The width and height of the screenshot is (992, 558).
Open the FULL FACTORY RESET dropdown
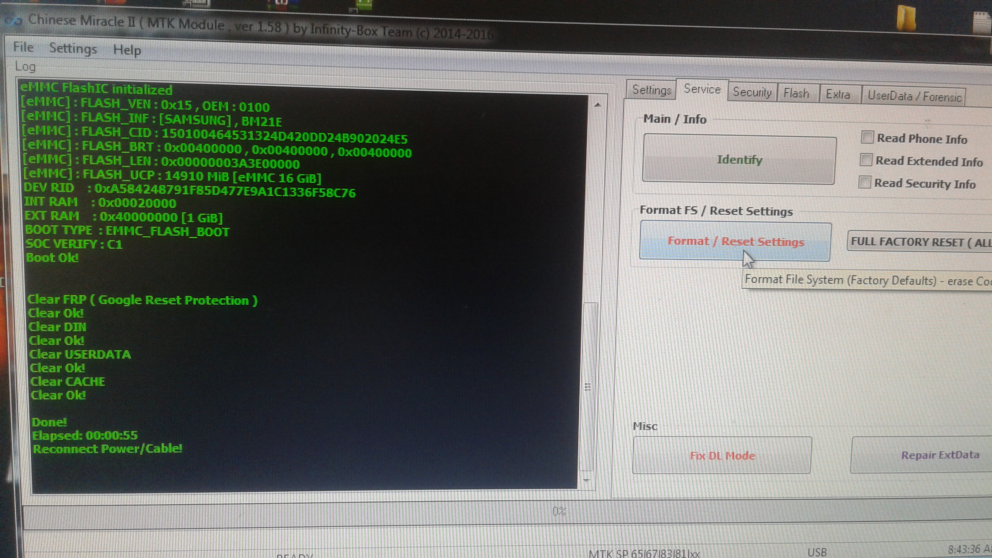pyautogui.click(x=919, y=242)
